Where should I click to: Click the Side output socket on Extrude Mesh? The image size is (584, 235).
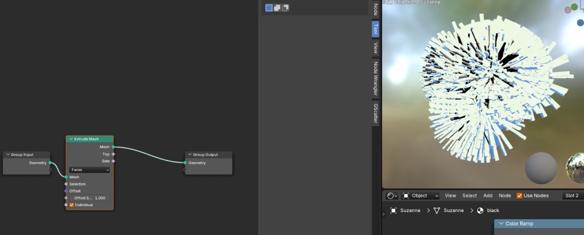tap(113, 161)
